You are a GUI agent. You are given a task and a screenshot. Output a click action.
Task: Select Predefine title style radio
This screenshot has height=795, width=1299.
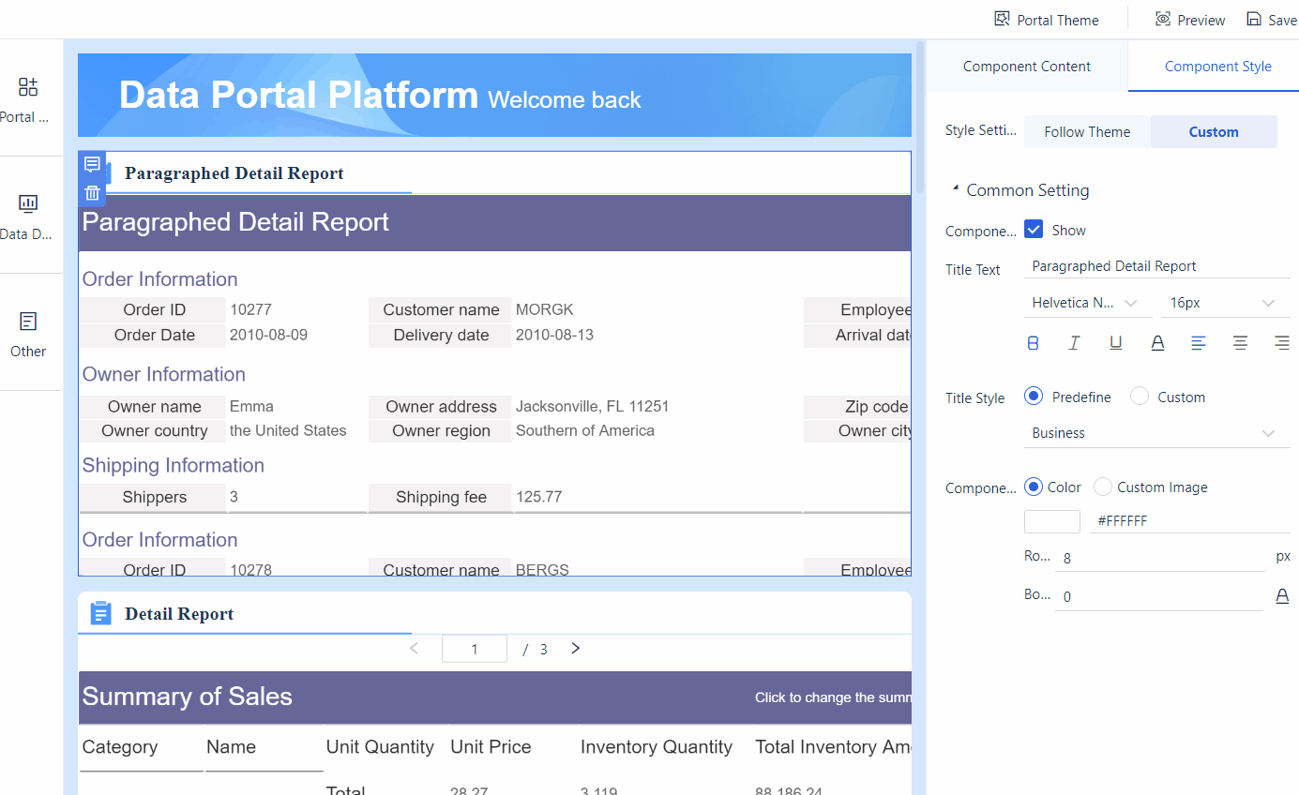pos(1034,397)
